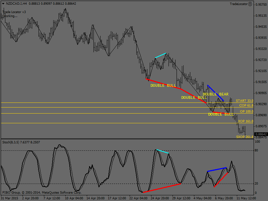The height and width of the screenshot is (201, 268).
Task: Pick the OP 100.0 target label
Action: point(247,112)
